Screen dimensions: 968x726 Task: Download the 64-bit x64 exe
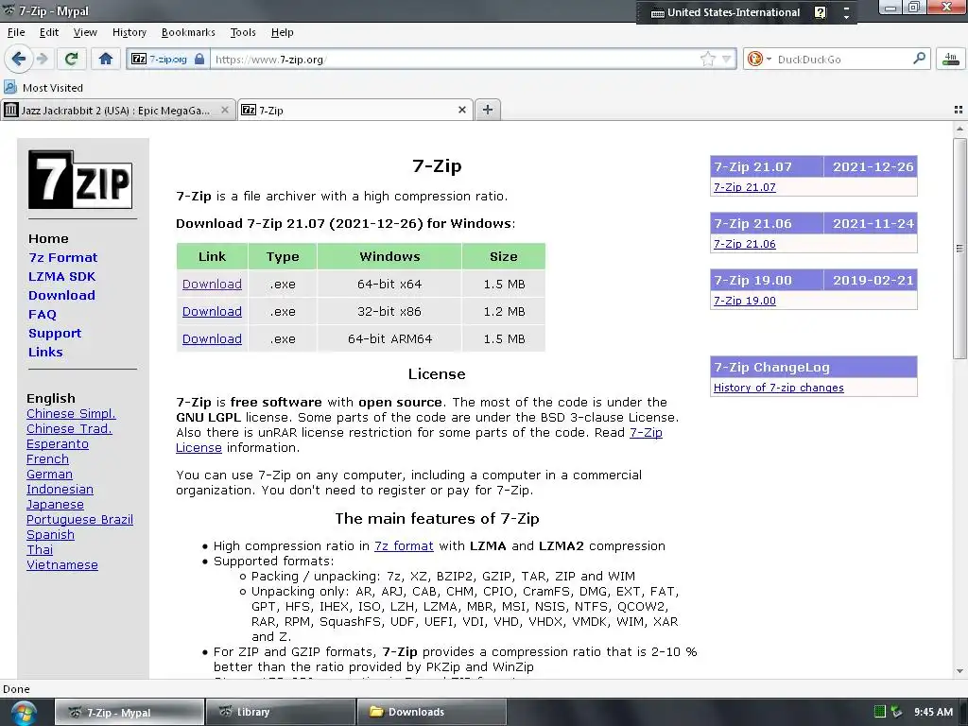coord(212,284)
